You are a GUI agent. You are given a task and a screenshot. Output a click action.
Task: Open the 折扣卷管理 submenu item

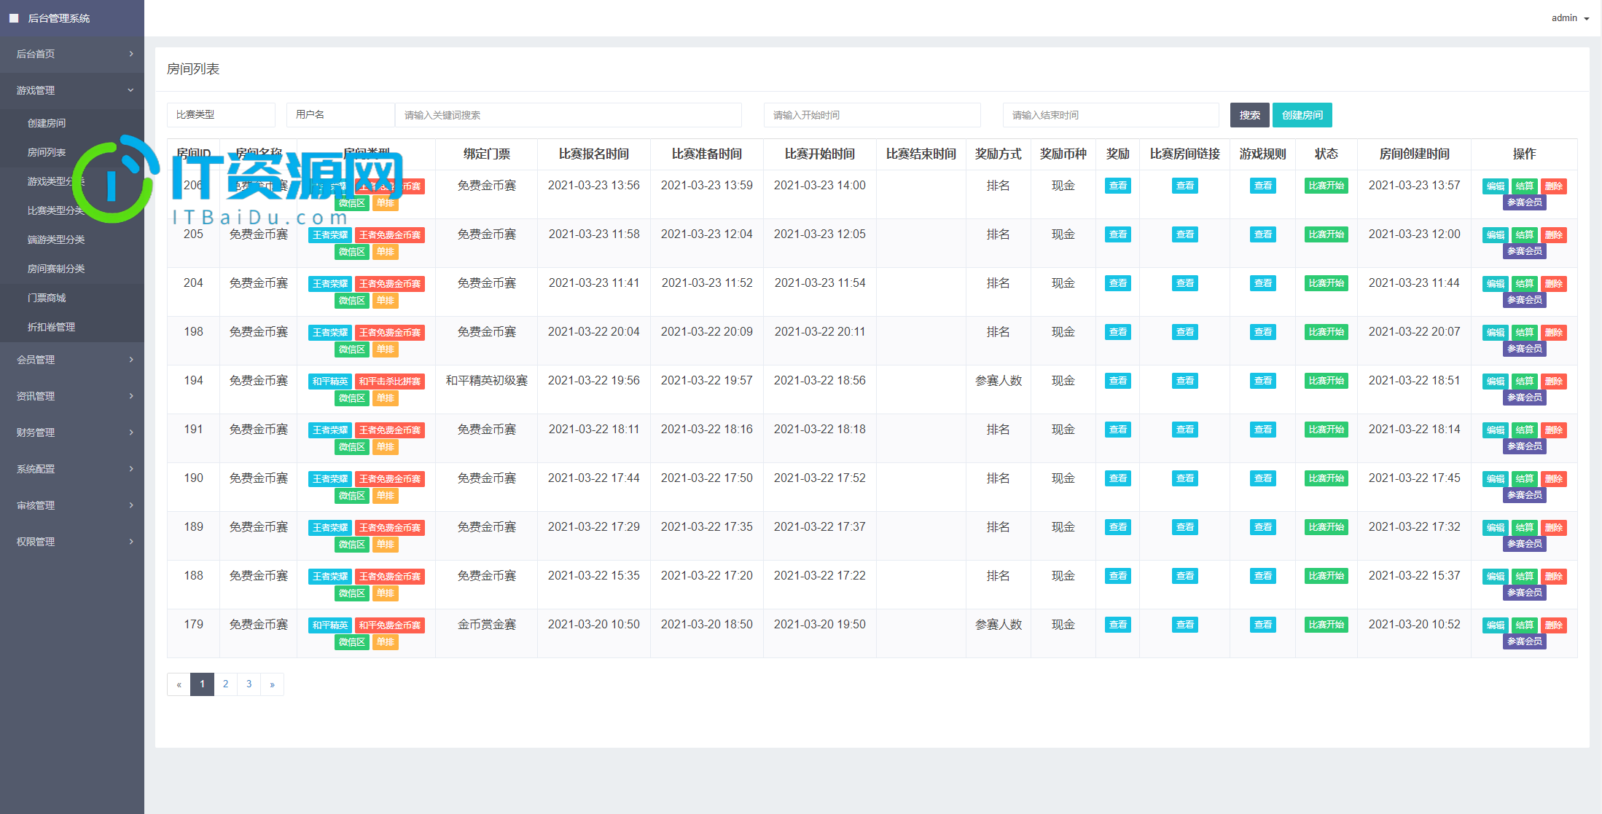click(72, 327)
